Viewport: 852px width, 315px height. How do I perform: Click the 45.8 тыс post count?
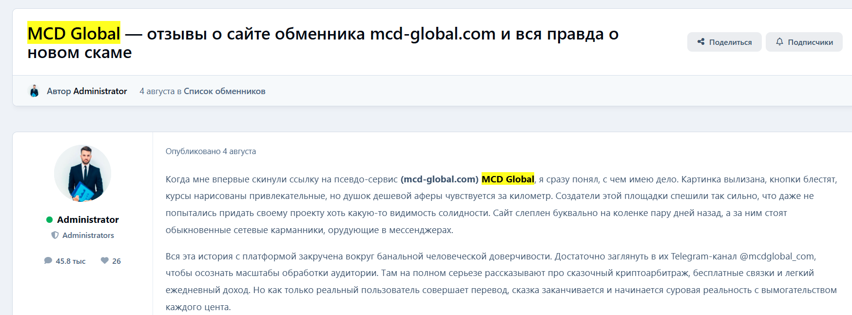[71, 261]
